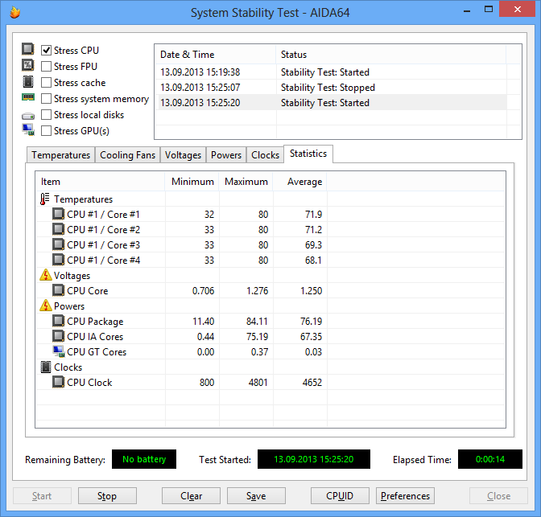
Task: Click the RAM module icon beside Stress system memory
Action: click(28, 97)
